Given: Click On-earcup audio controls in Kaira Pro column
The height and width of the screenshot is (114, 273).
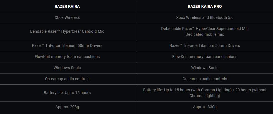Looking at the screenshot, I should [x=205, y=79].
